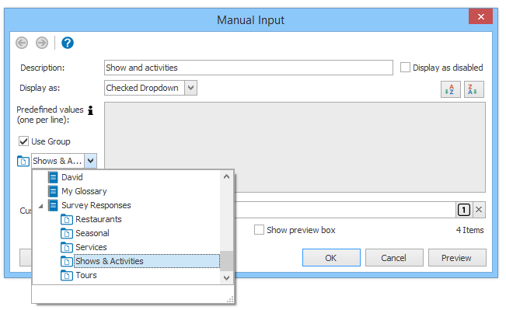506x310 pixels.
Task: Click the Shows & Activities folder icon
Action: click(x=67, y=261)
